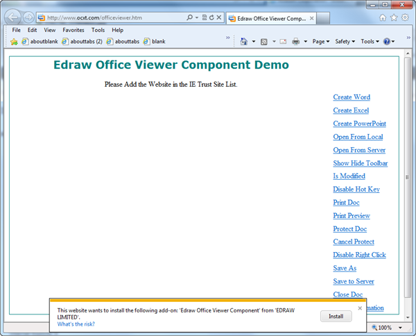Open the abouttabs (2) favorite shortcut
Screen dimensions: 416x336
coord(82,42)
